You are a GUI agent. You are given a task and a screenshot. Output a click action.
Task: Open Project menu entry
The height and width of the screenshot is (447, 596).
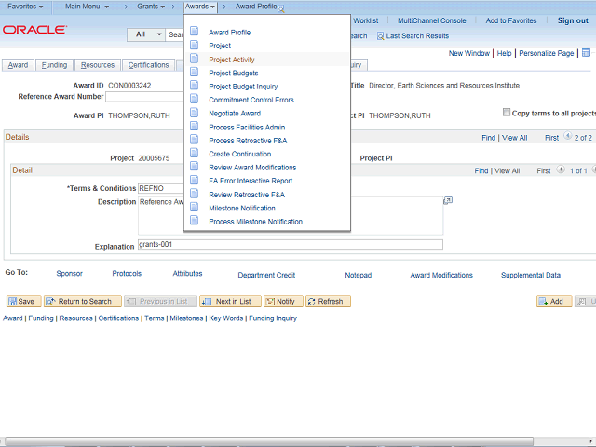[220, 46]
